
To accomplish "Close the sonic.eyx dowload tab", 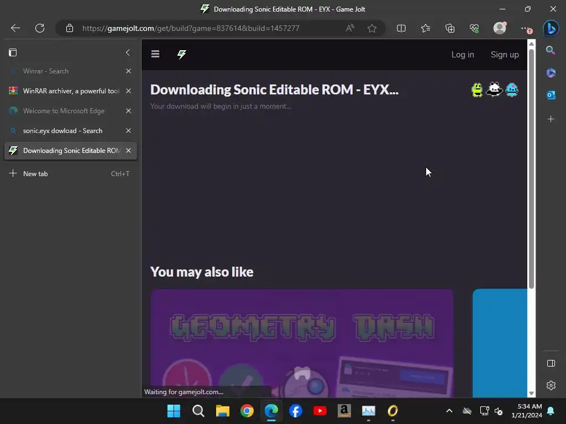I will click(x=128, y=130).
